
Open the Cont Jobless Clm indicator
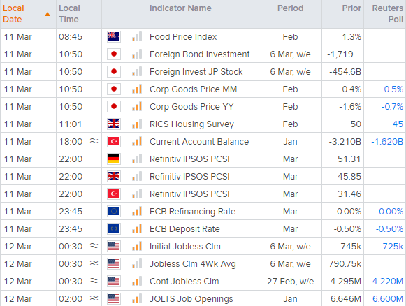[x=184, y=281]
